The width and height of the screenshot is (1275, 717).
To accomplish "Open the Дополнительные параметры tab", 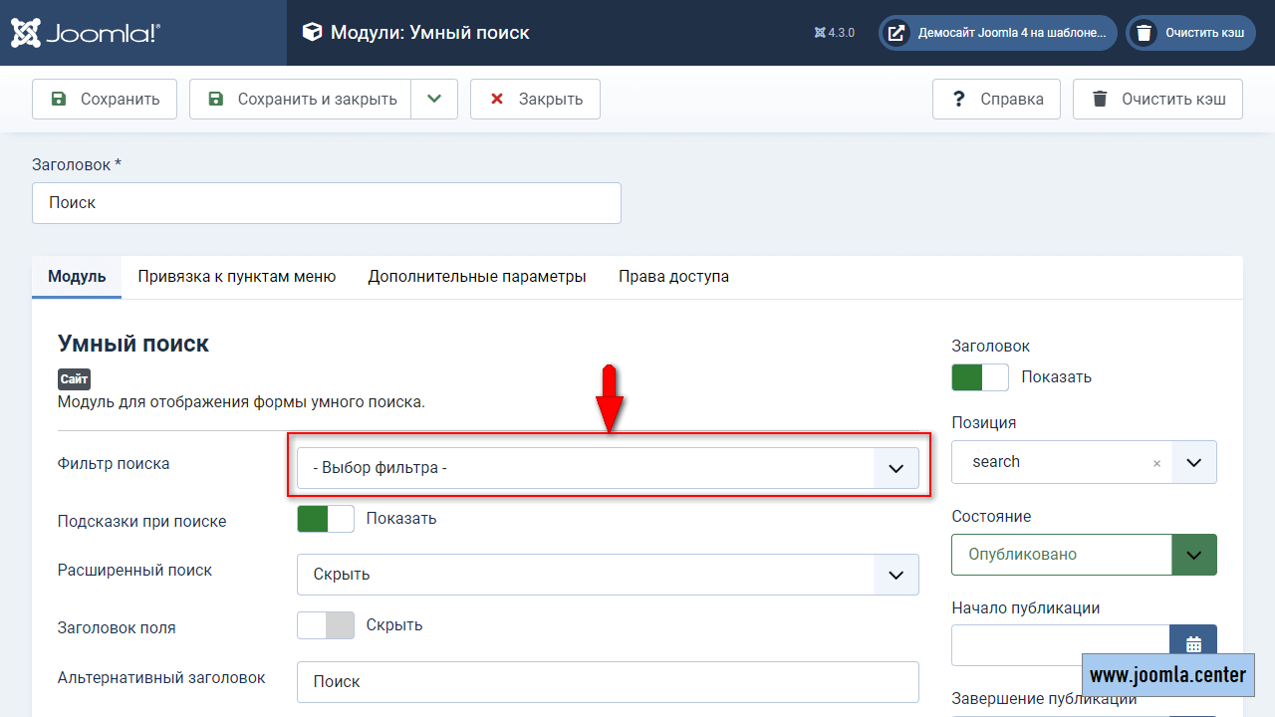I will [476, 277].
